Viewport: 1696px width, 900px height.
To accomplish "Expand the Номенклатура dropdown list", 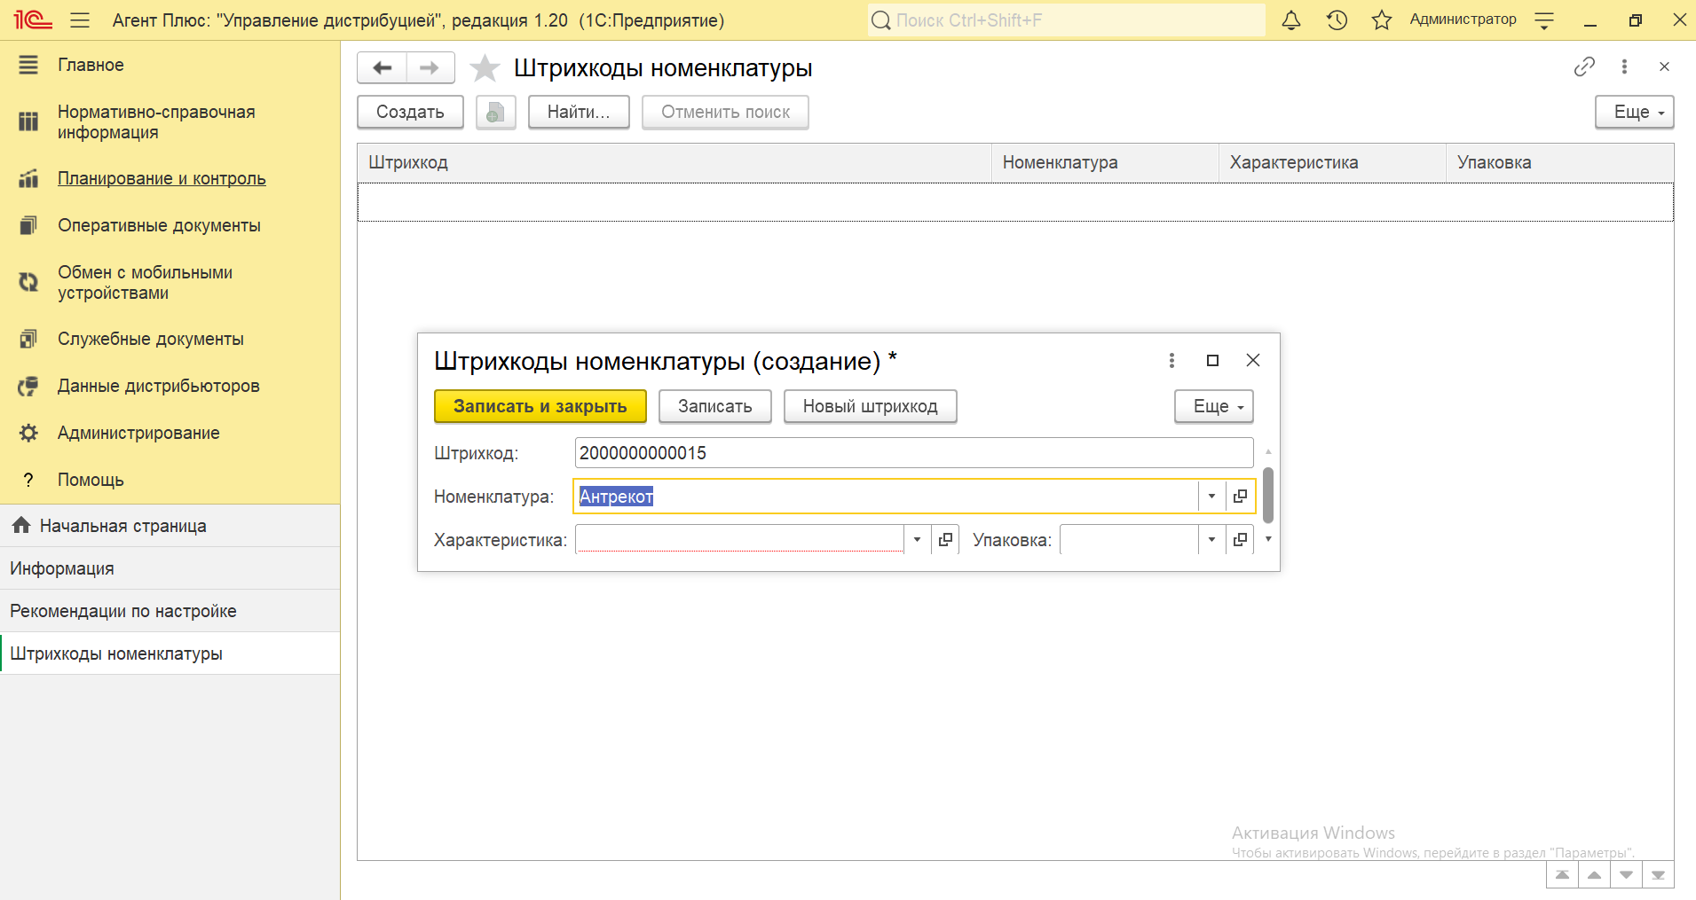I will pos(1211,497).
